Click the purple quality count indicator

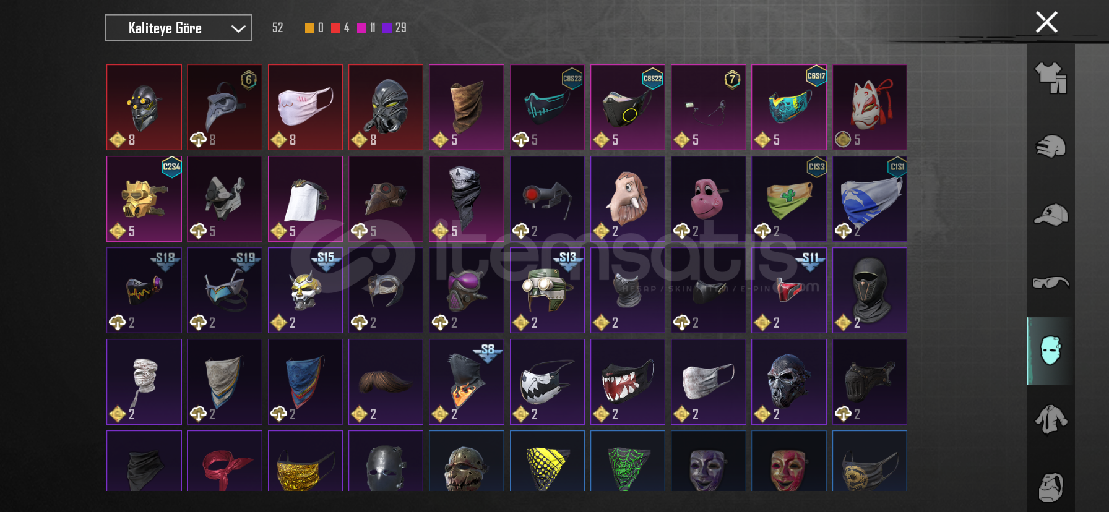click(394, 28)
